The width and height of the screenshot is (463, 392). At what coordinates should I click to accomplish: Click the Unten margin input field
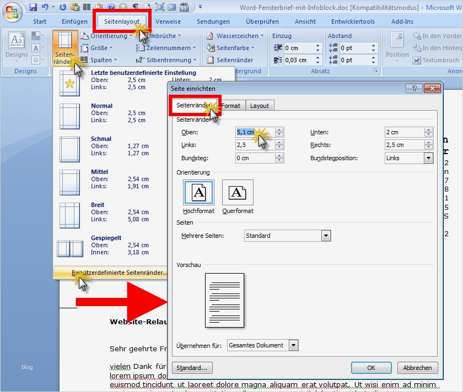point(405,133)
